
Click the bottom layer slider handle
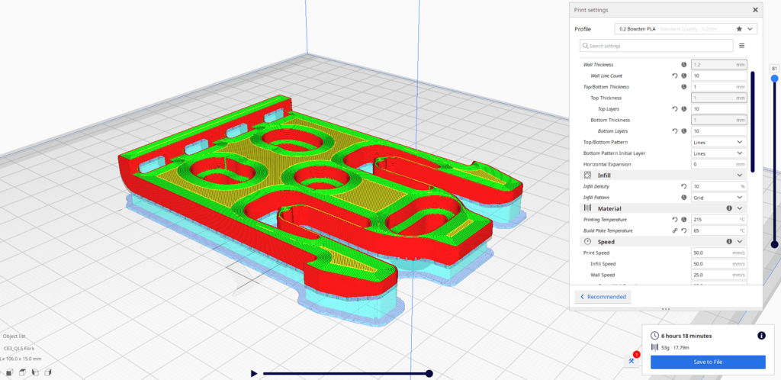[x=774, y=244]
